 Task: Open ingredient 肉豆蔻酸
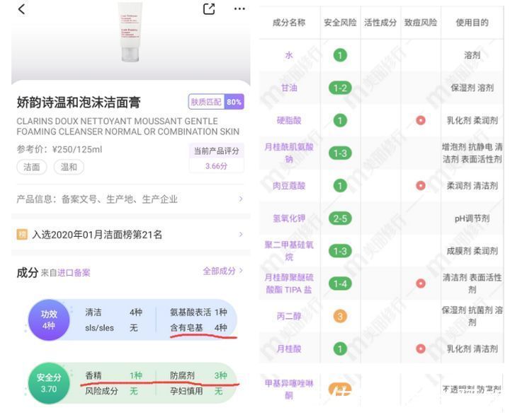pos(289,186)
